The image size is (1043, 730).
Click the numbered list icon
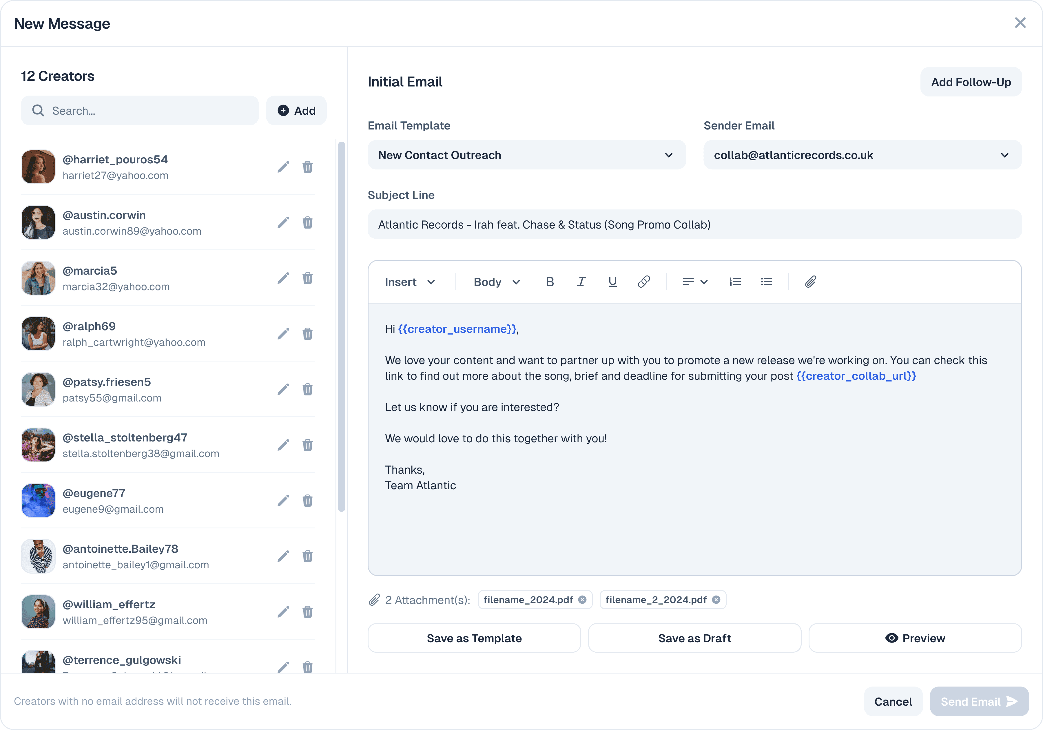[735, 282]
